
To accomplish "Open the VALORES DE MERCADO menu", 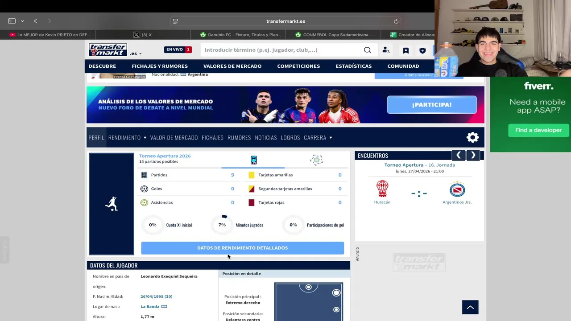I will coord(232,66).
